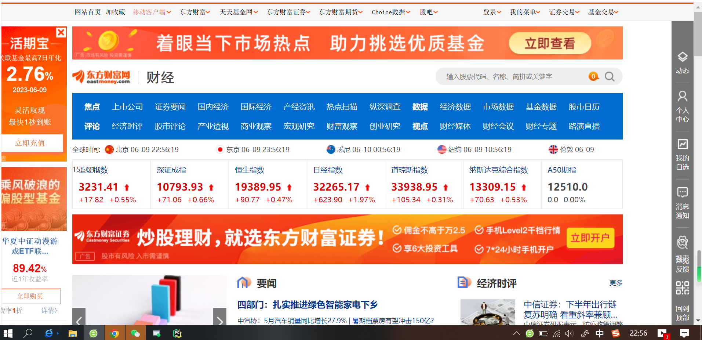Click the search magnifier icon in stock search box
702x340 pixels.
(610, 76)
